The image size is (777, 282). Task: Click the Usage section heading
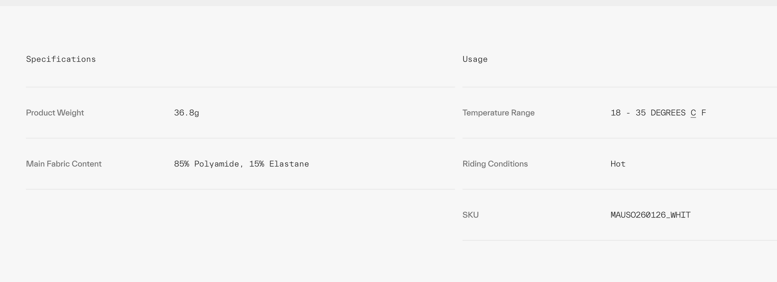[x=475, y=59]
